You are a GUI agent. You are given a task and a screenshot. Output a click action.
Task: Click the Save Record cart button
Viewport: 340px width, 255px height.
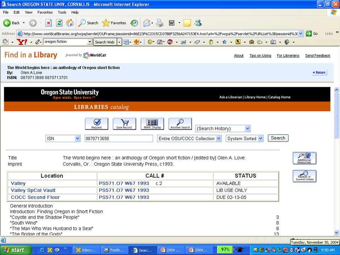pyautogui.click(x=124, y=124)
